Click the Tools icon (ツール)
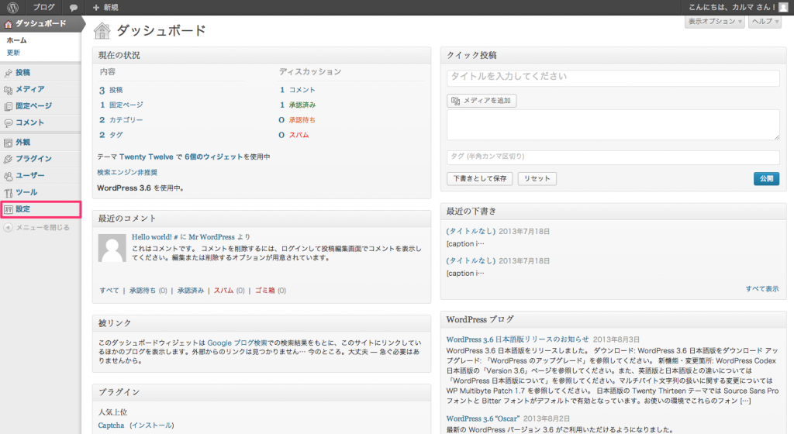Screen dimensions: 794x434 8,193
